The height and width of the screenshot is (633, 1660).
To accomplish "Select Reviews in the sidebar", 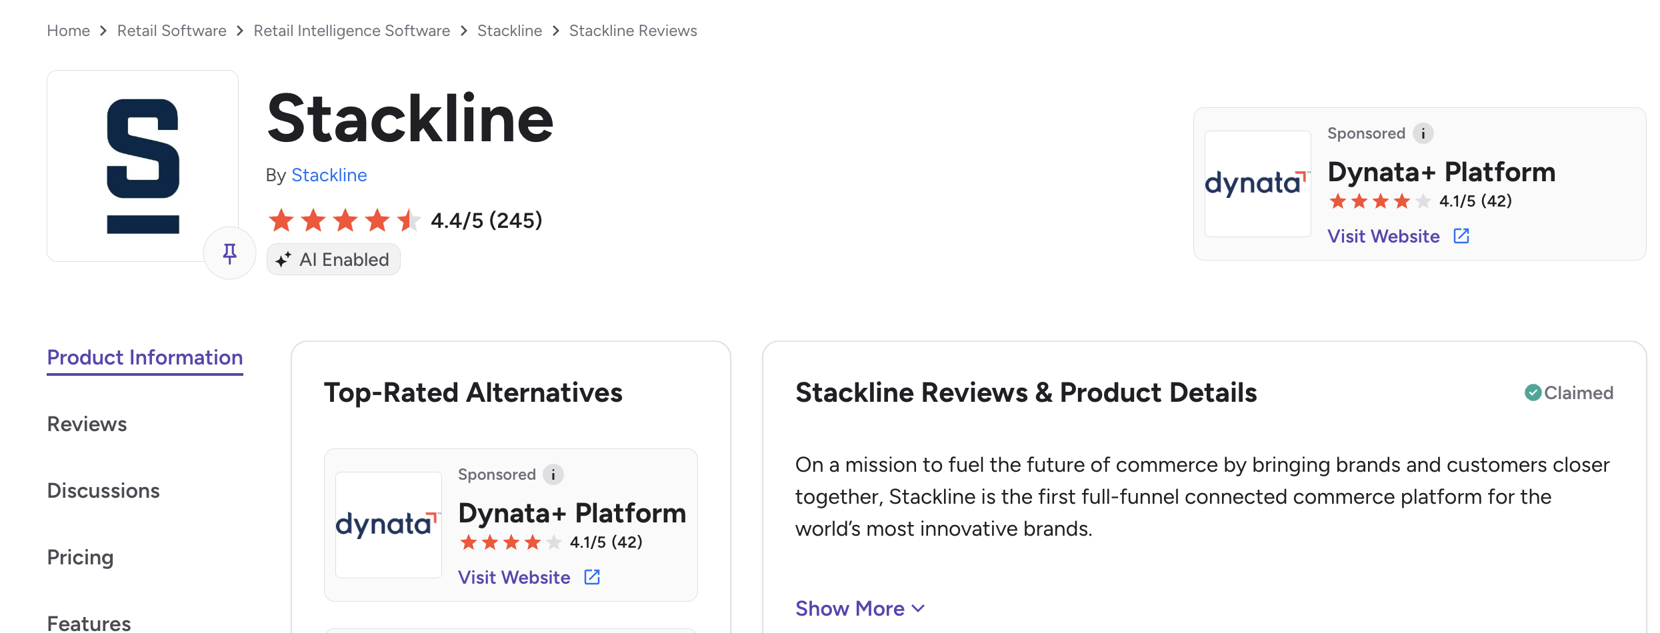I will coord(87,424).
